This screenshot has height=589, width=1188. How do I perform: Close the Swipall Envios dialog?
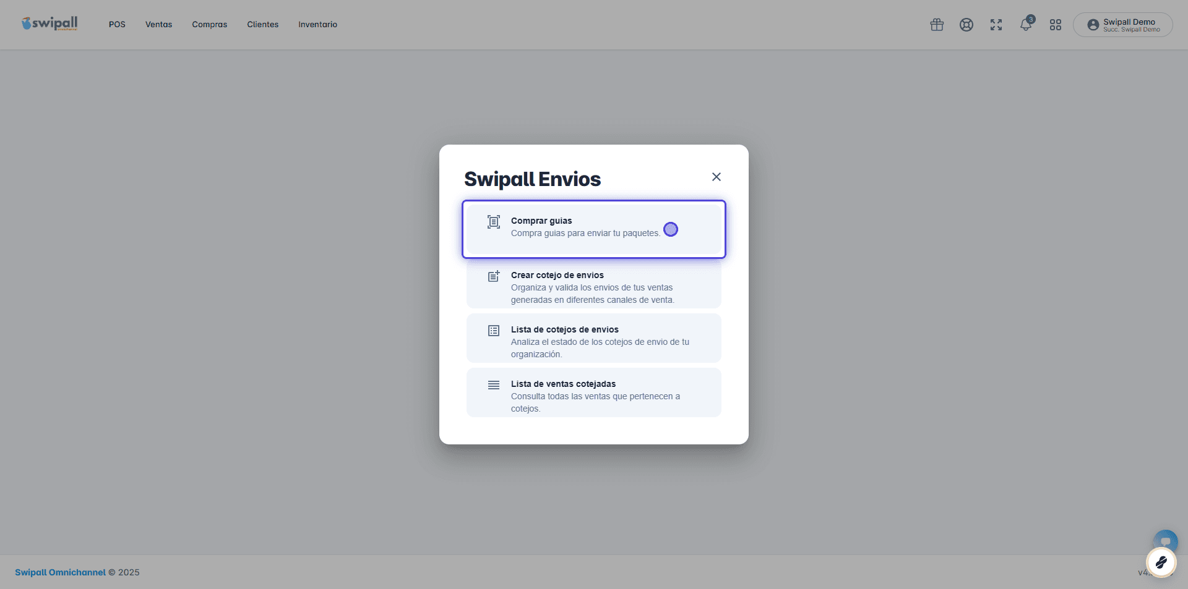tap(717, 177)
